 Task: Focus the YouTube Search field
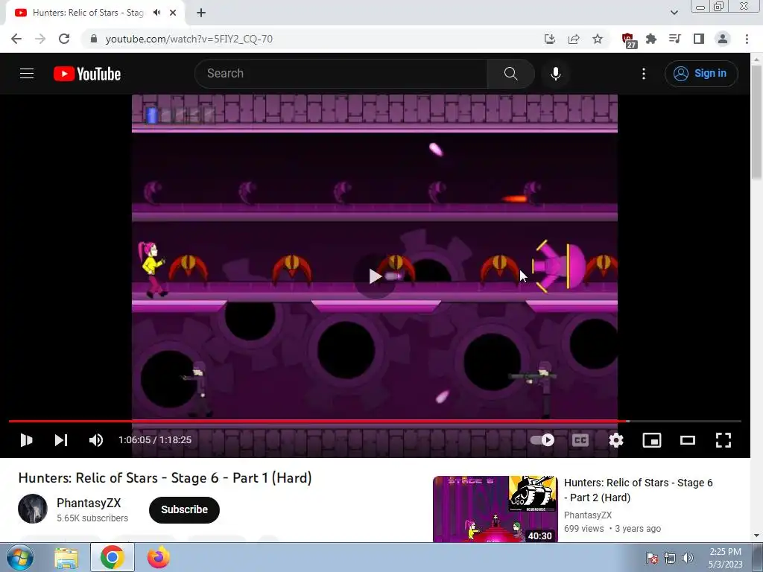pos(341,74)
